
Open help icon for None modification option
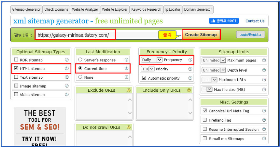click(x=126, y=77)
